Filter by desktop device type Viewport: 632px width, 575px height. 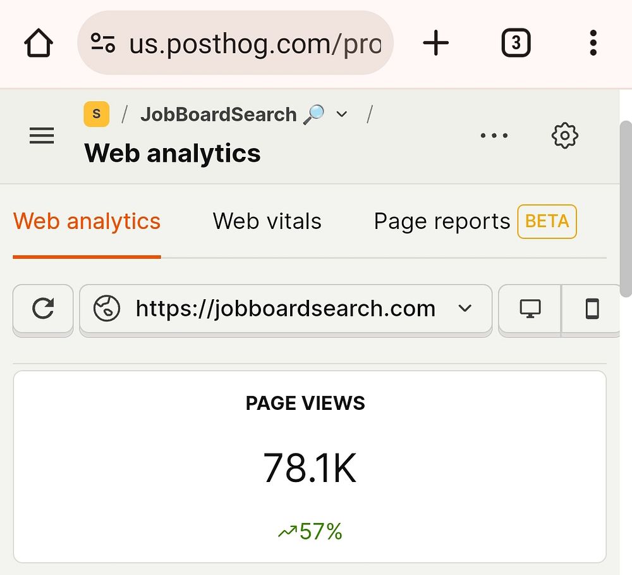pyautogui.click(x=530, y=309)
